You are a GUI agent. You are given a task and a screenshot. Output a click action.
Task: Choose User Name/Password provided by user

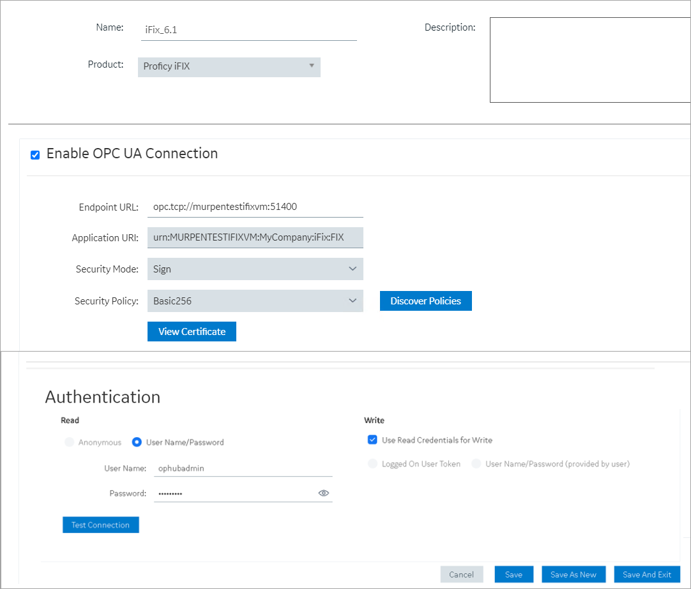click(x=476, y=463)
